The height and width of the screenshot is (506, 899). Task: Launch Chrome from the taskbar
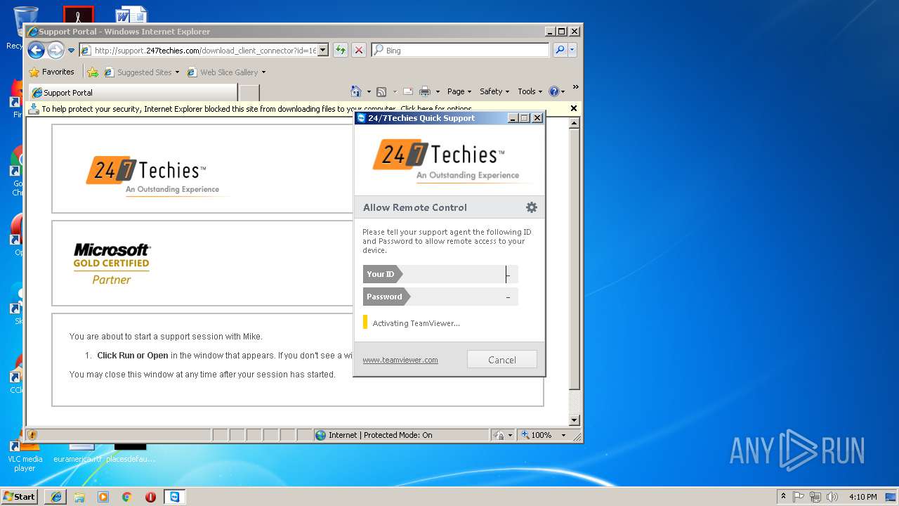click(x=126, y=497)
